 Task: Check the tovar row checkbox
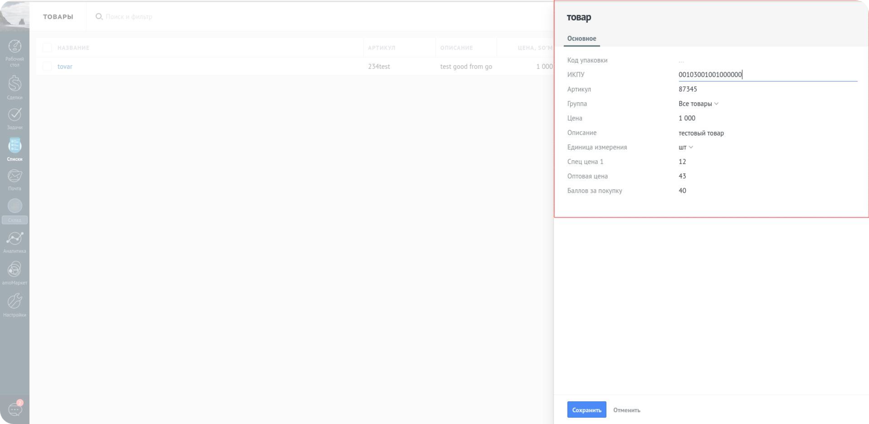(x=47, y=67)
